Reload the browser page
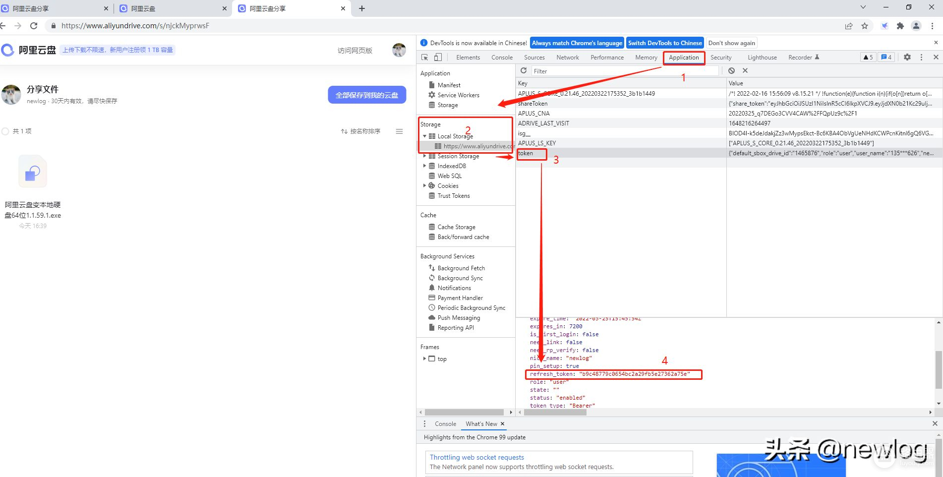Viewport: 943px width, 477px height. tap(34, 26)
